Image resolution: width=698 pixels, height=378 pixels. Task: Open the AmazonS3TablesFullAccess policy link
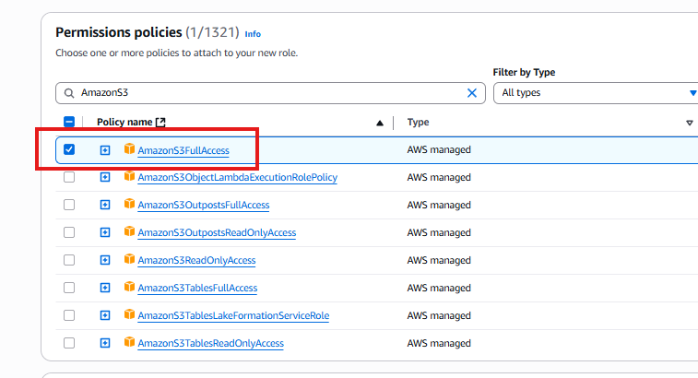pyautogui.click(x=197, y=288)
